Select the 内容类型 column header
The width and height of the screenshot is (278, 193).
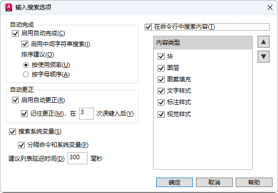tap(202, 43)
